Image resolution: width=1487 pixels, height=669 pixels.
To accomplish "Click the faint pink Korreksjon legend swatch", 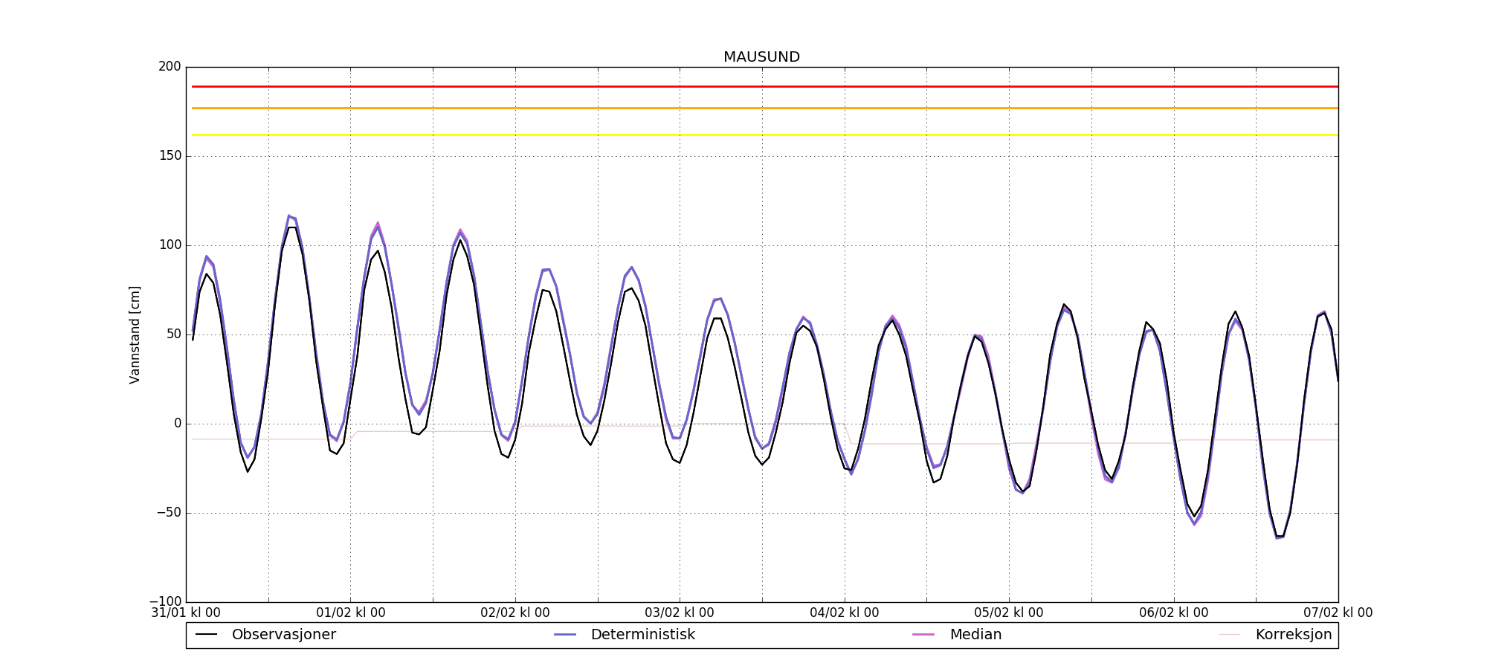I will [1230, 635].
